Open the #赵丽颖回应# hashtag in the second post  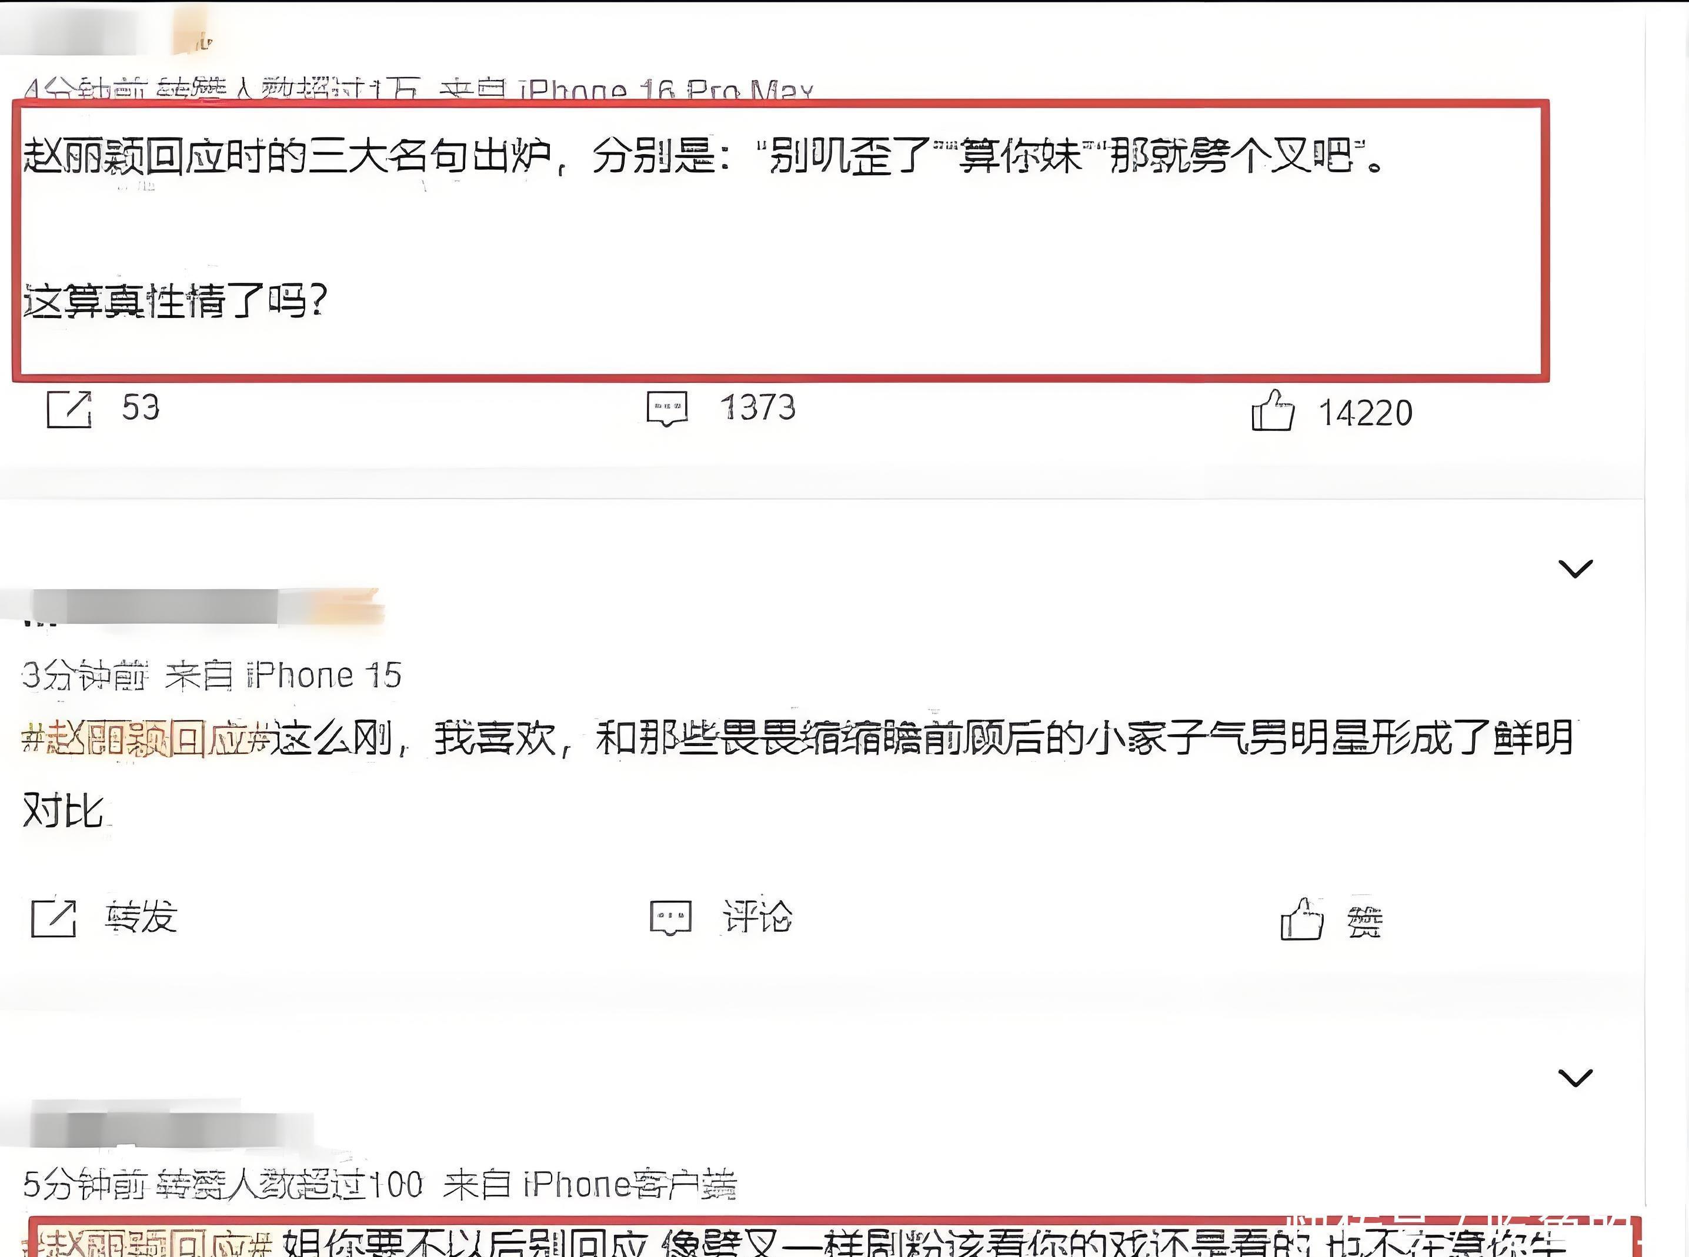[148, 738]
